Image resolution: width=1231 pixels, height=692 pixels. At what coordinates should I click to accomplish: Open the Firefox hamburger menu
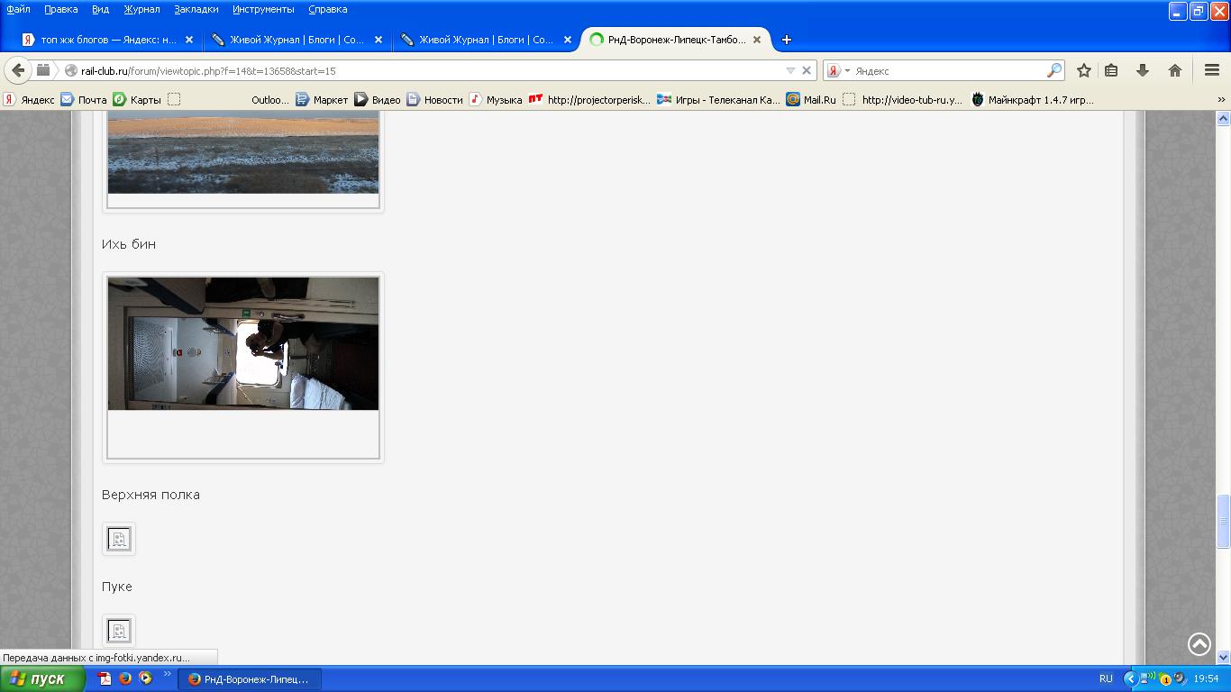tap(1212, 70)
